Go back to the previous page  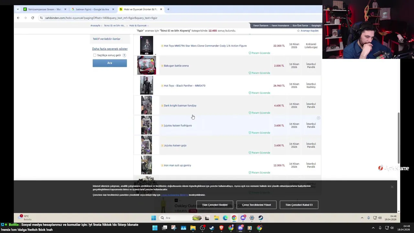click(x=18, y=18)
